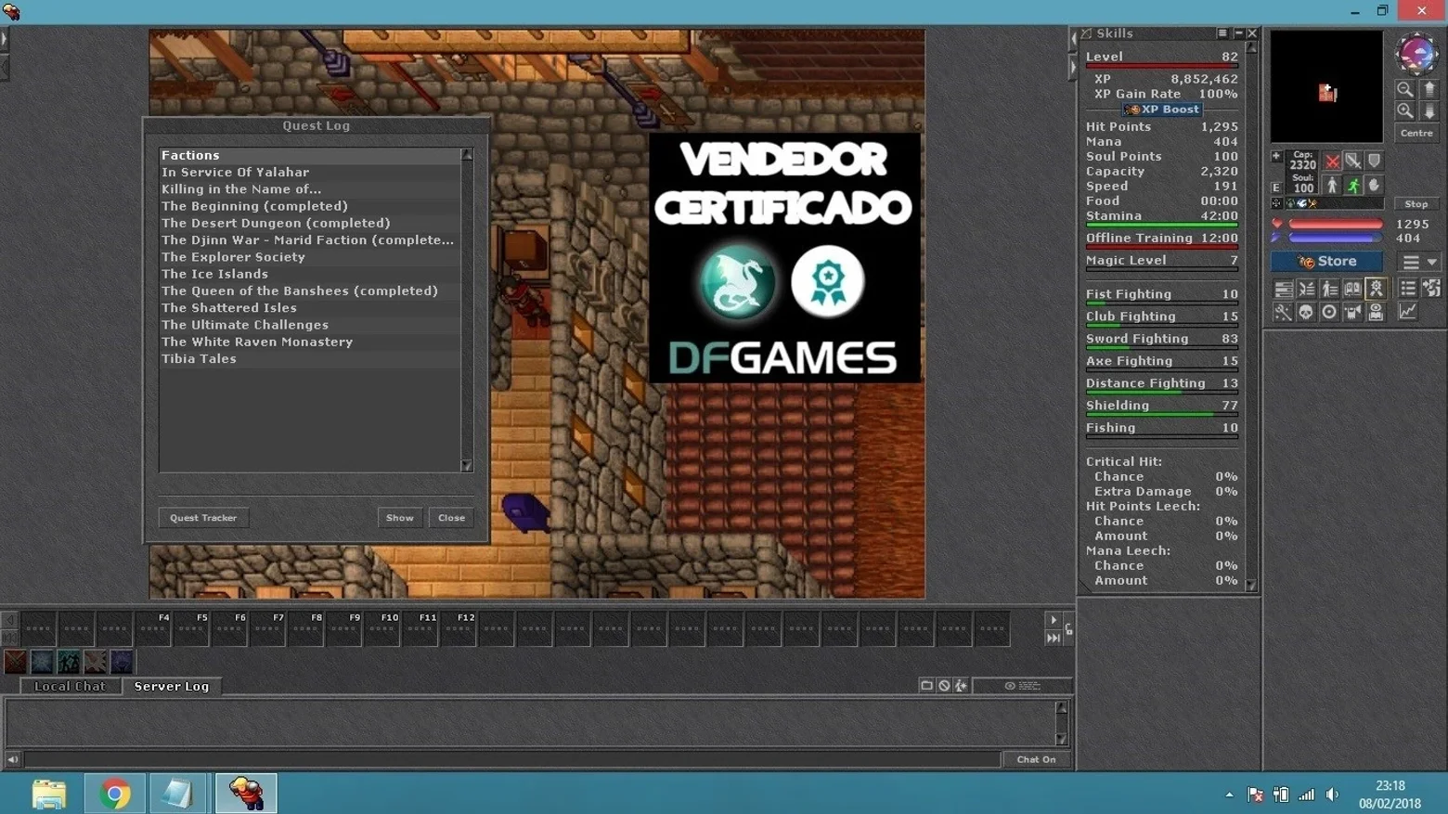Jump to last action bar page
Screen dimensions: 1448x814
[1054, 639]
